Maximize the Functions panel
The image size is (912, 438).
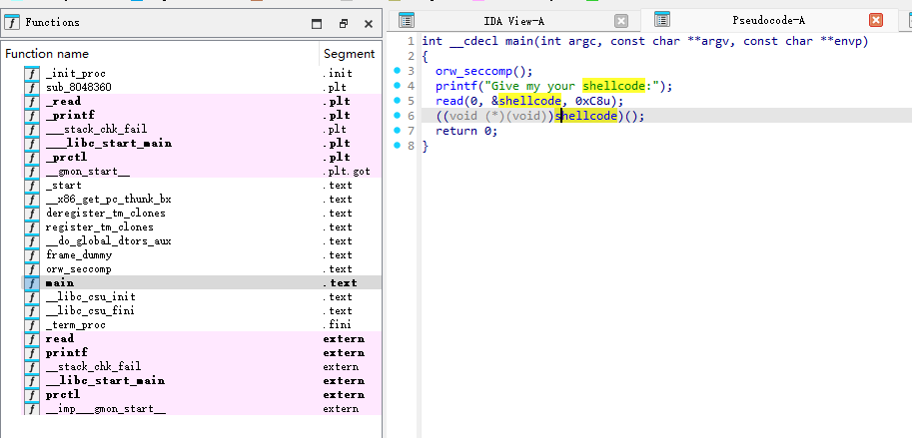click(317, 23)
